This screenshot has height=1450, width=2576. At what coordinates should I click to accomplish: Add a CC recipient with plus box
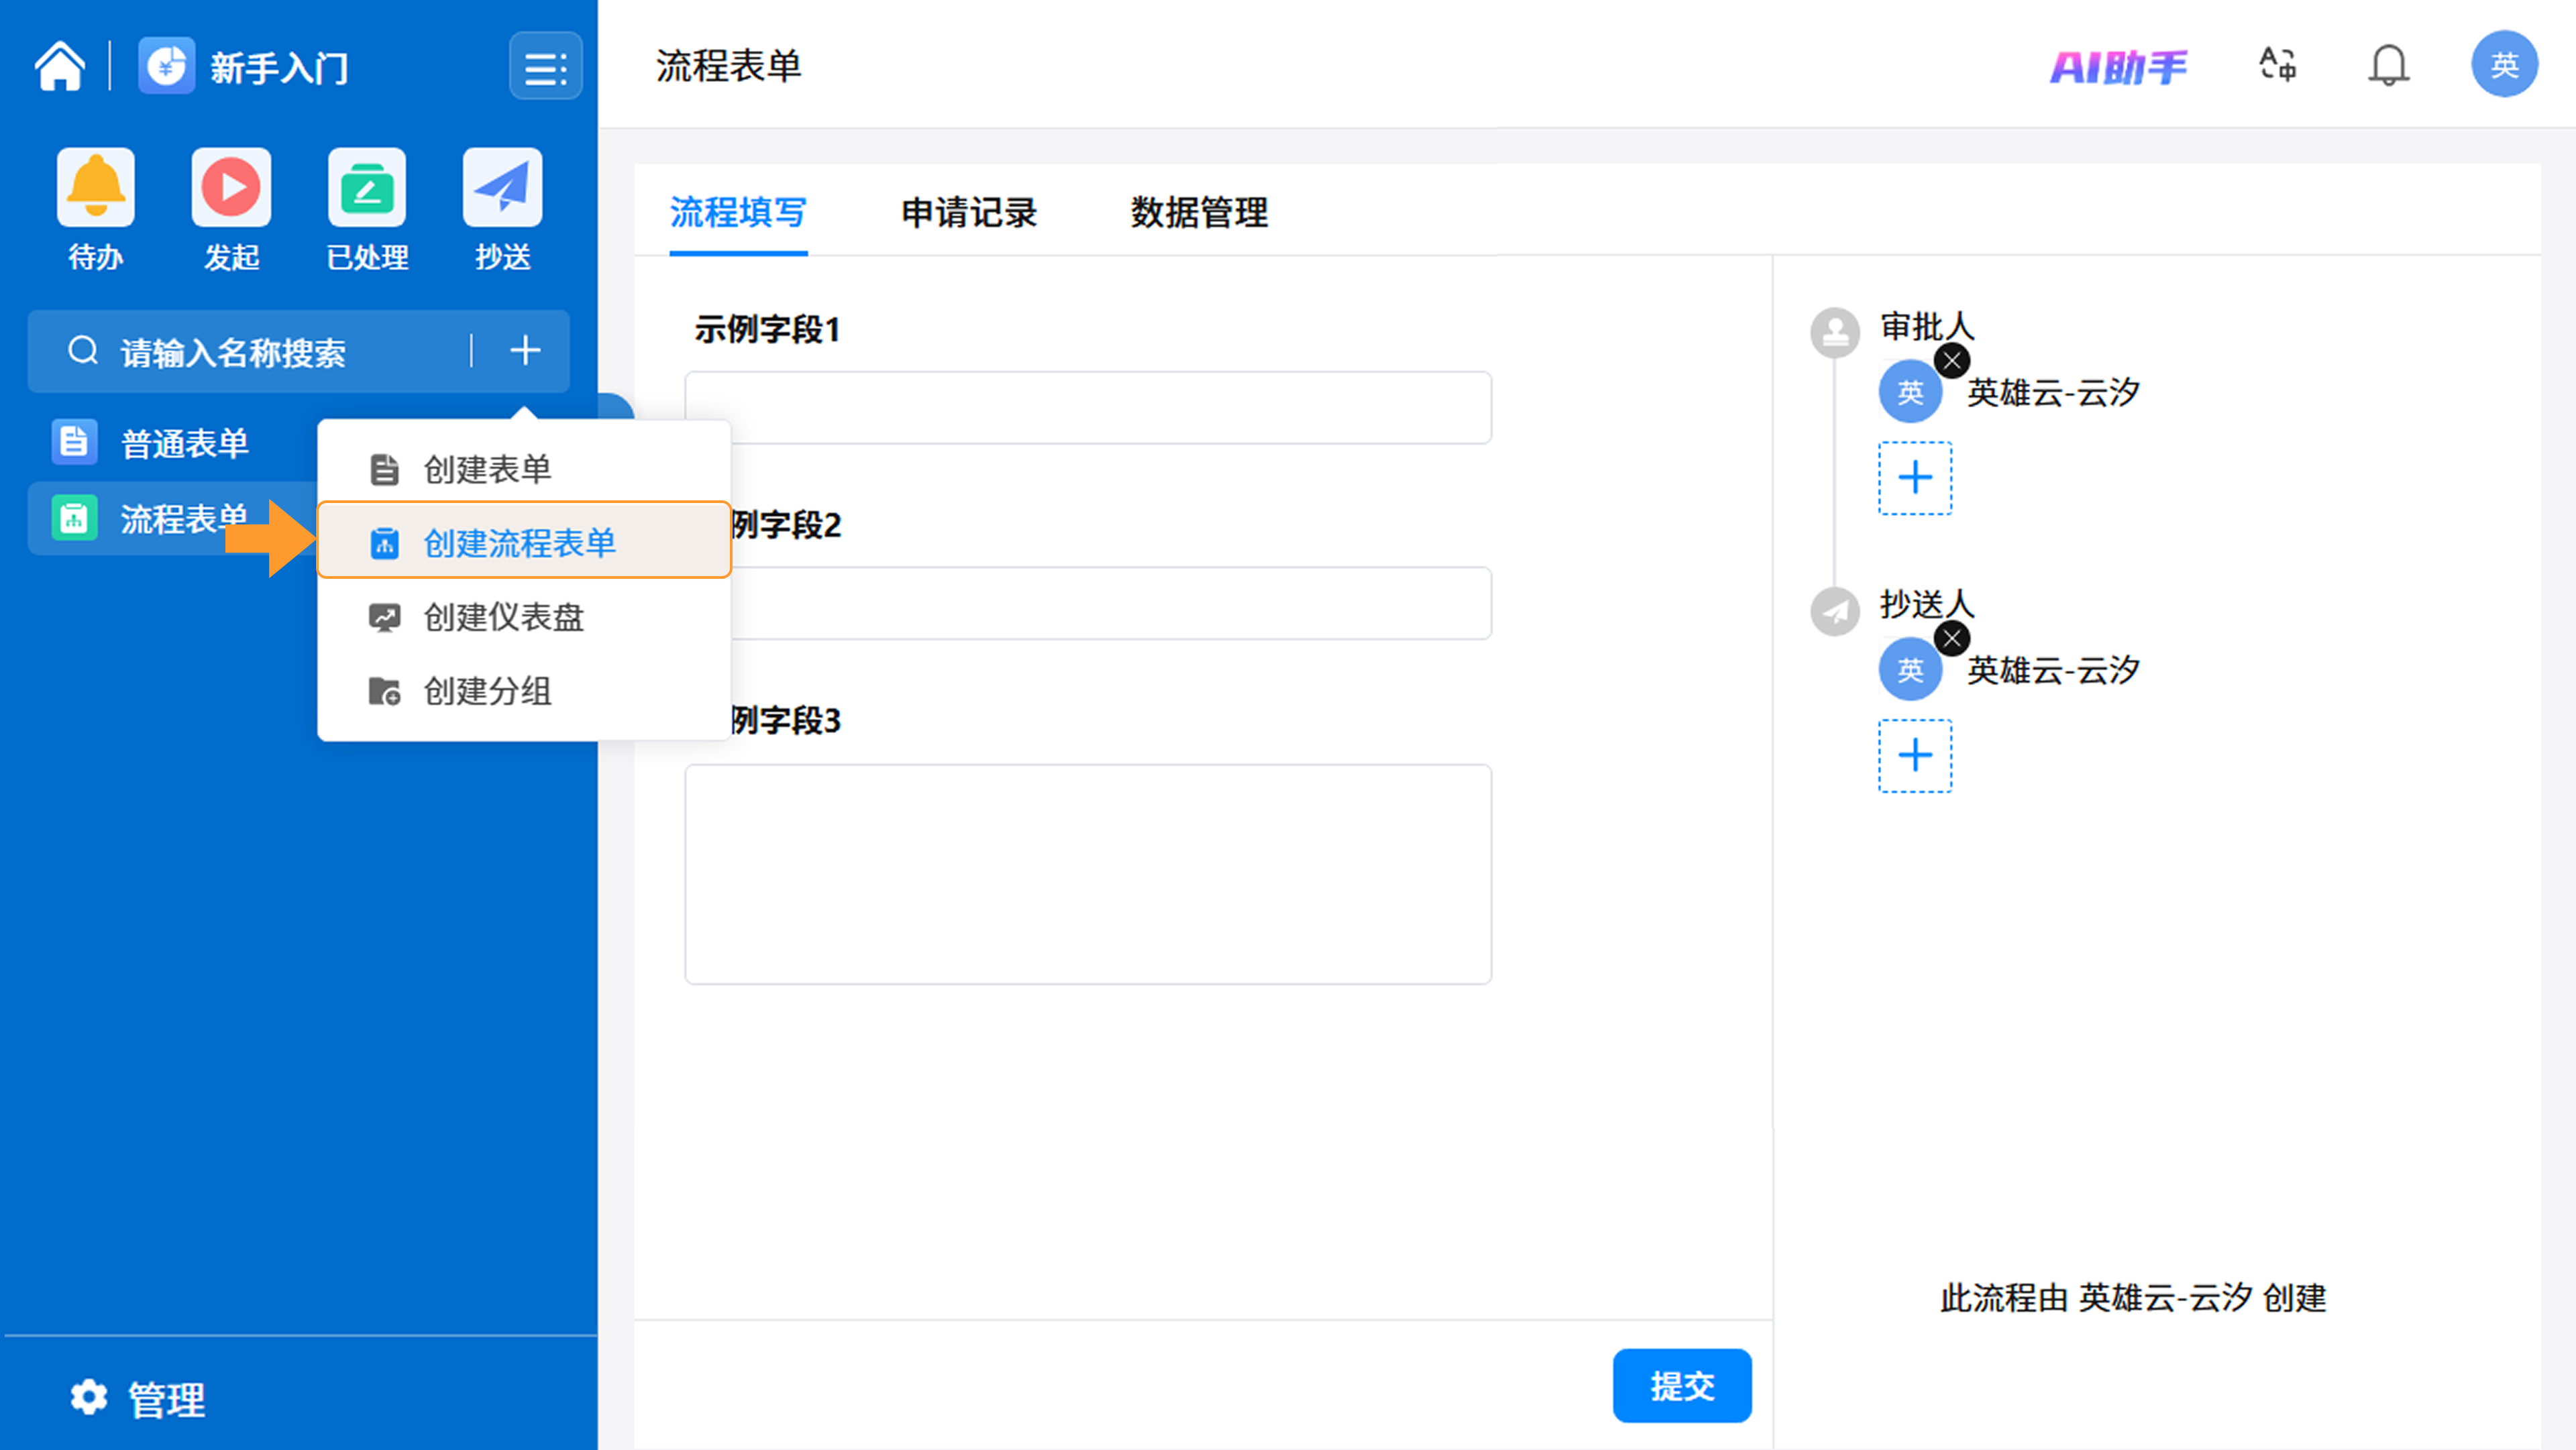1915,755
